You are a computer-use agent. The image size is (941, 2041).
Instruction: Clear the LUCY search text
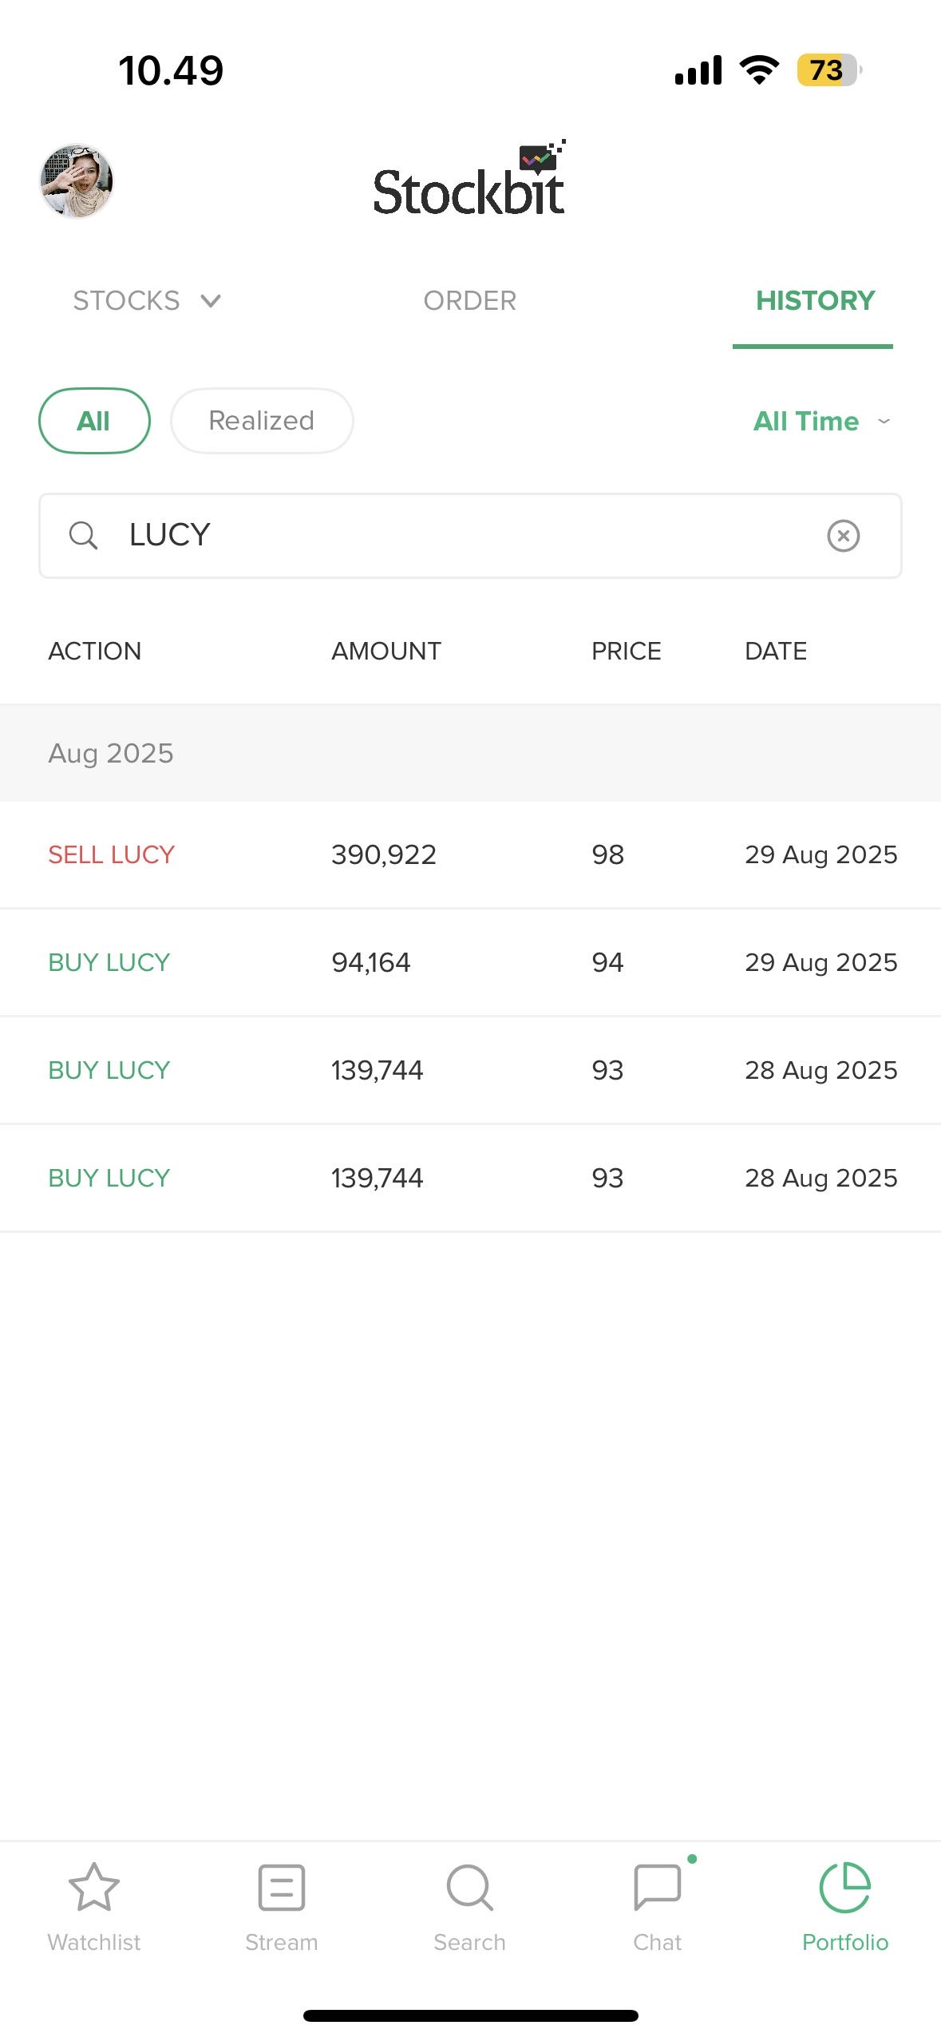[843, 535]
